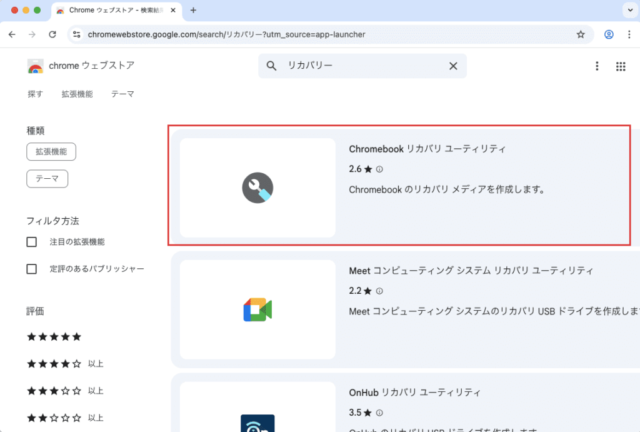The width and height of the screenshot is (640, 432).
Task: Click the 評価 section heading
Action: point(35,311)
